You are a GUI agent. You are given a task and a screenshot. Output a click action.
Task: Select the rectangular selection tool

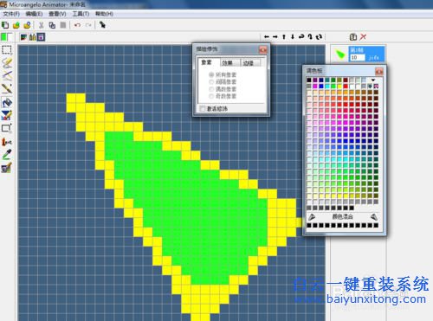tap(7, 50)
